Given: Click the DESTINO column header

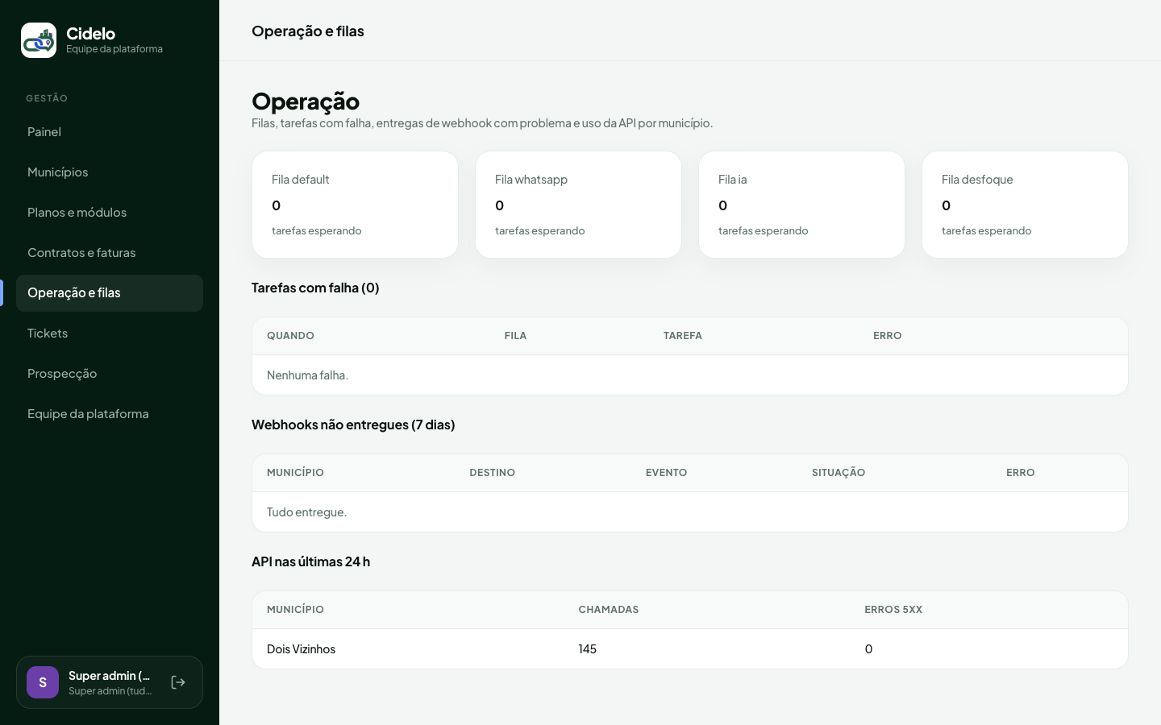Looking at the screenshot, I should click(492, 473).
